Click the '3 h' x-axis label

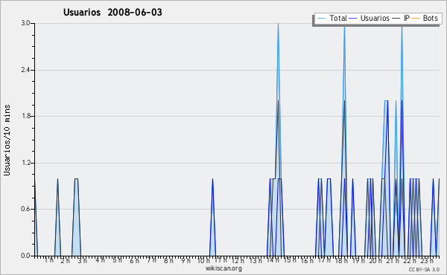83,260
